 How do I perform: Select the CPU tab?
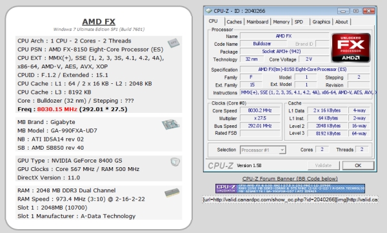coord(213,21)
